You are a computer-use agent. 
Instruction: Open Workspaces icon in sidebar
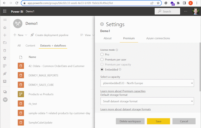coord(5,92)
